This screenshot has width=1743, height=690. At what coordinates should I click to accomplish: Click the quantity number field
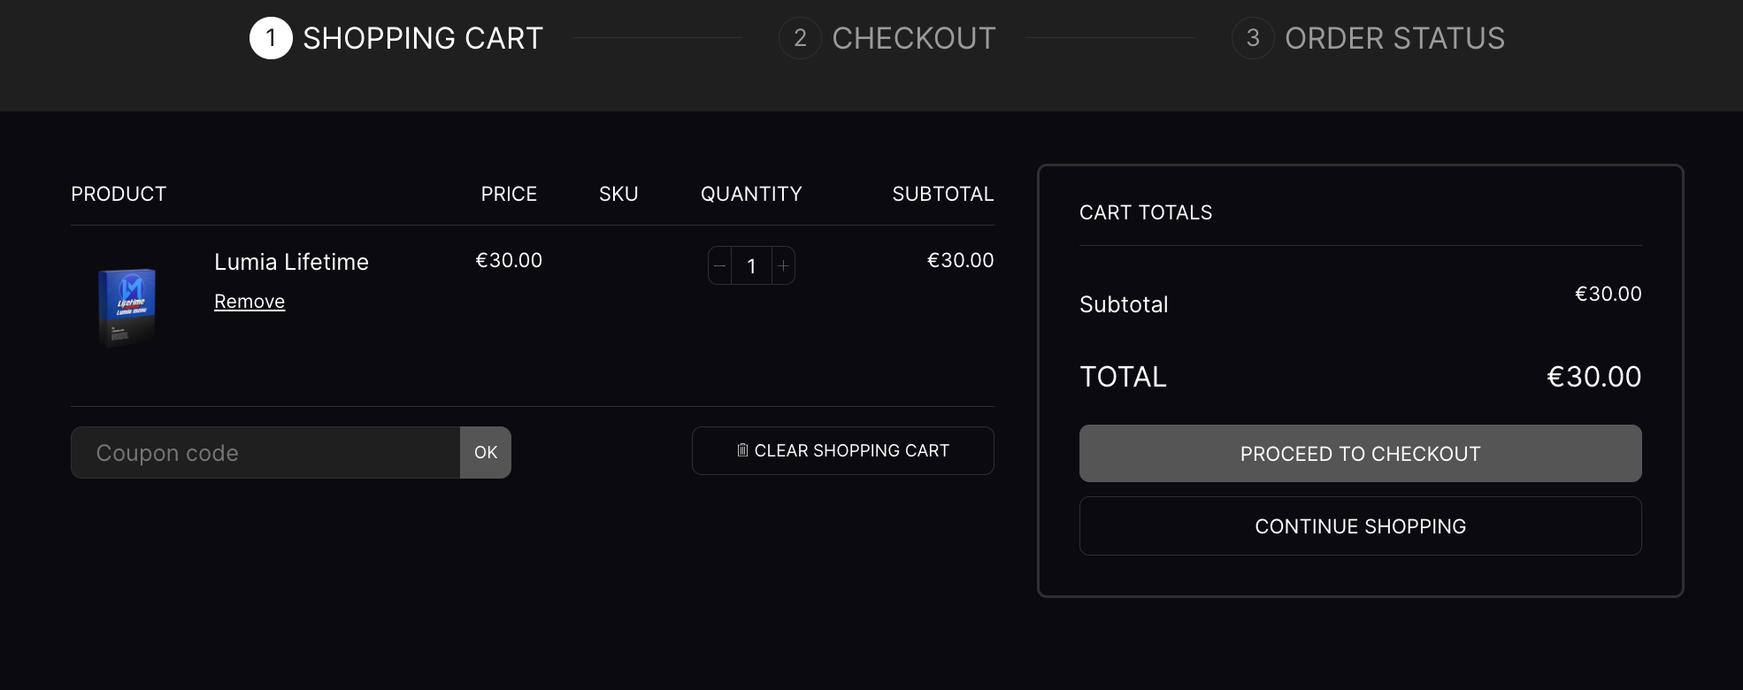(x=751, y=265)
